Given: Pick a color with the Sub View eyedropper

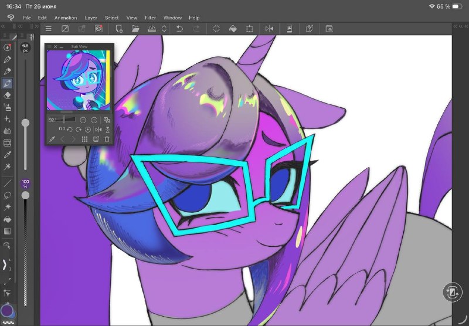Looking at the screenshot, I should click(52, 140).
